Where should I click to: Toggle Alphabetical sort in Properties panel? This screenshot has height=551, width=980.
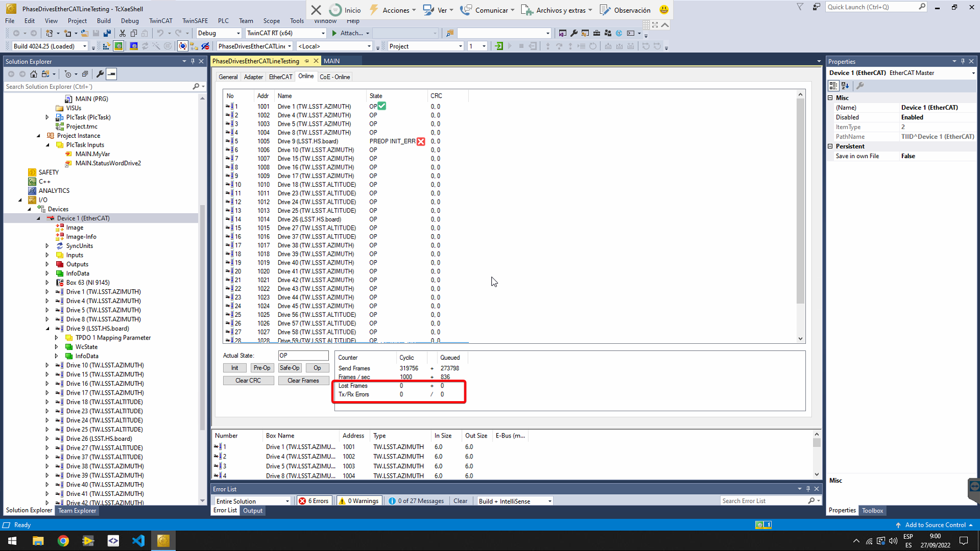(x=845, y=86)
